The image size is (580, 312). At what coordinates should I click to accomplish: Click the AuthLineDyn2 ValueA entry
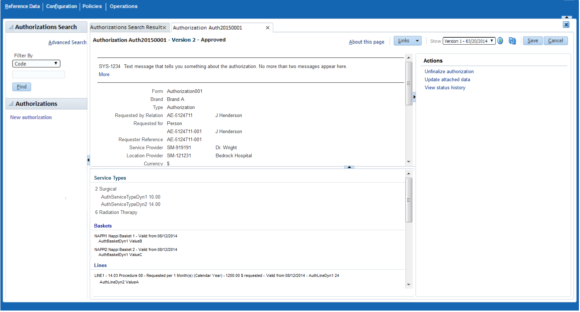(119, 282)
